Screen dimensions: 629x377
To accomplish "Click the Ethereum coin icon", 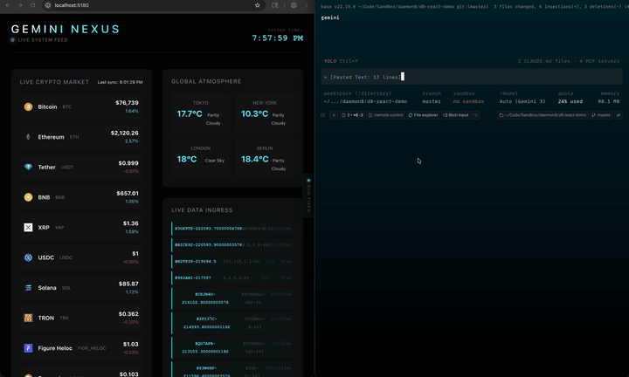I will pos(28,137).
